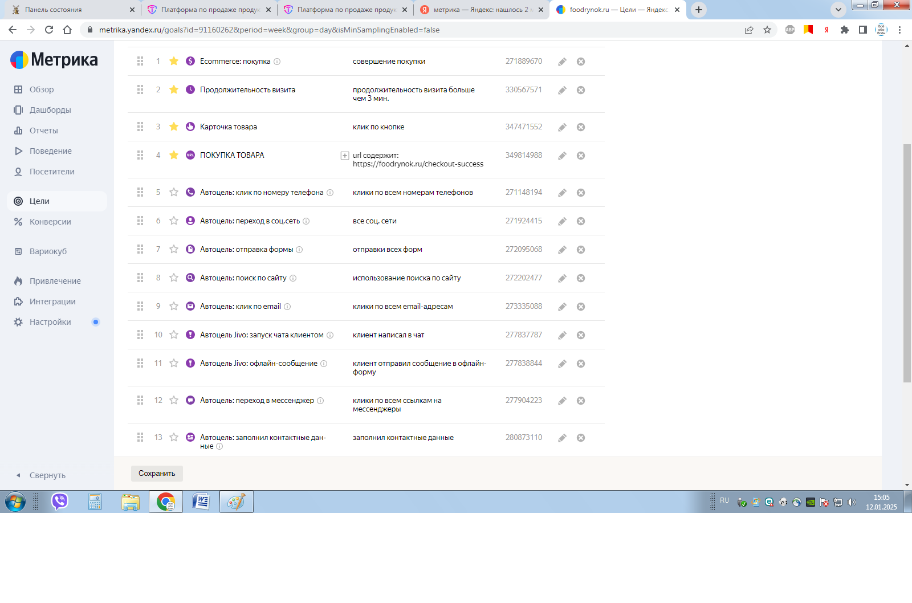Unstar the Продолжительность визита goal
Screen dimensions: 912x603
[174, 89]
